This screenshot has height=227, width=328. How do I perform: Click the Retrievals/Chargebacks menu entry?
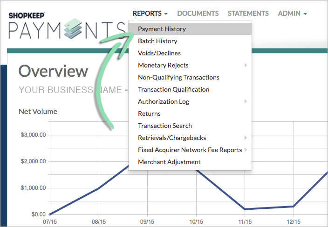coord(190,138)
